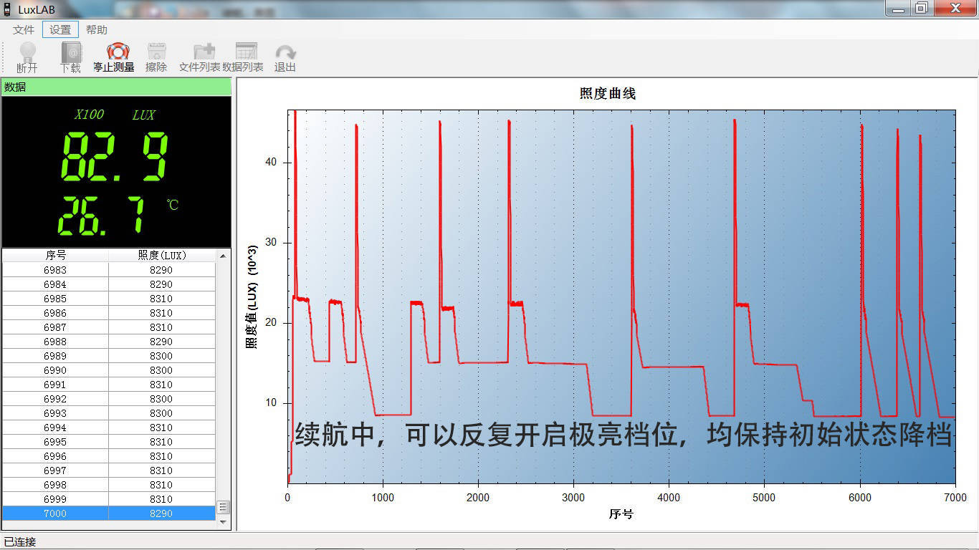Exit LuxLAB using the 退出 toolbar icon
Image resolution: width=979 pixels, height=550 pixels.
coord(286,56)
